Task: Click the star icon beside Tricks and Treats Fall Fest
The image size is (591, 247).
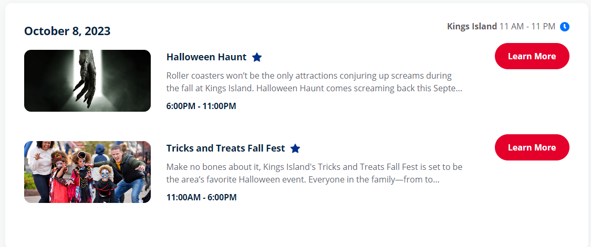Action: point(295,148)
